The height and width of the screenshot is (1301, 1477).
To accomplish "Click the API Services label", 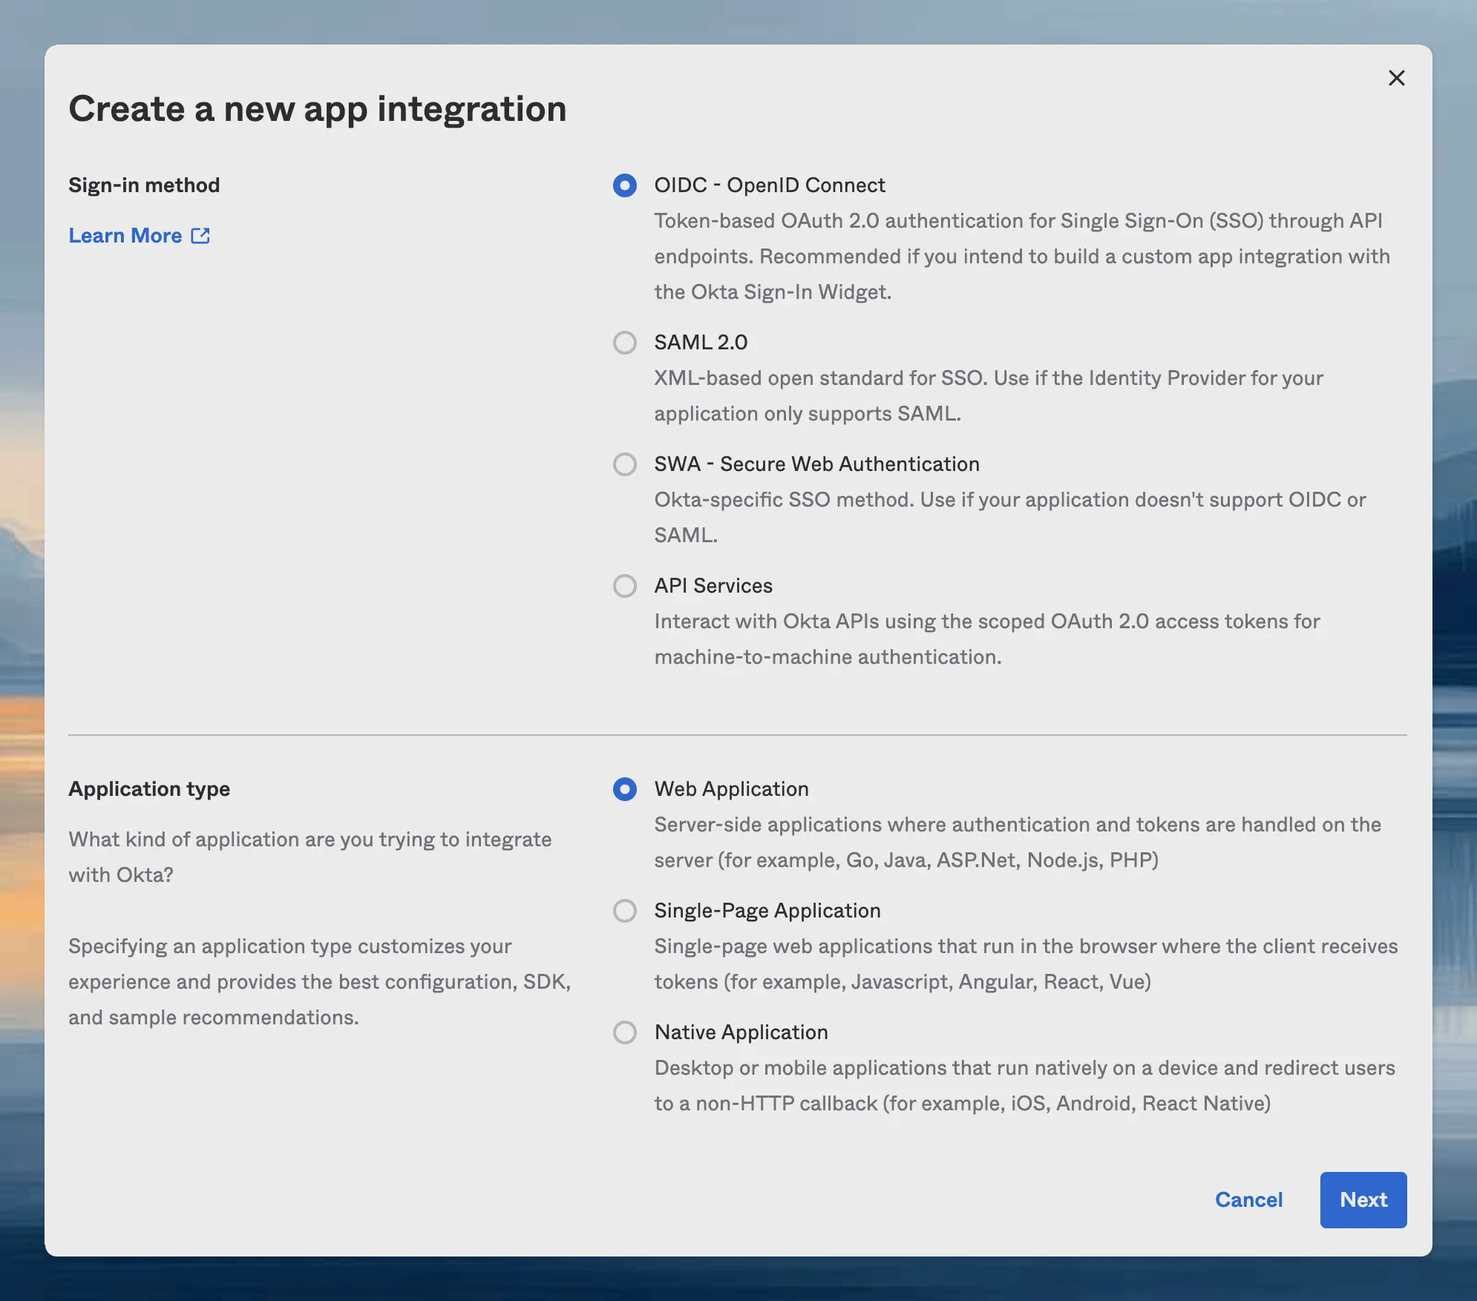I will 713,586.
